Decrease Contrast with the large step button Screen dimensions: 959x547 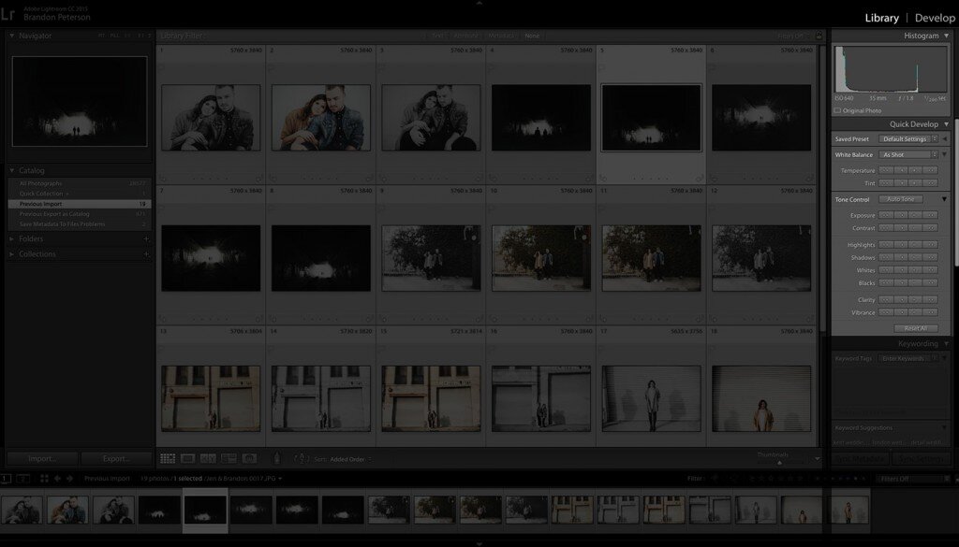pos(886,228)
